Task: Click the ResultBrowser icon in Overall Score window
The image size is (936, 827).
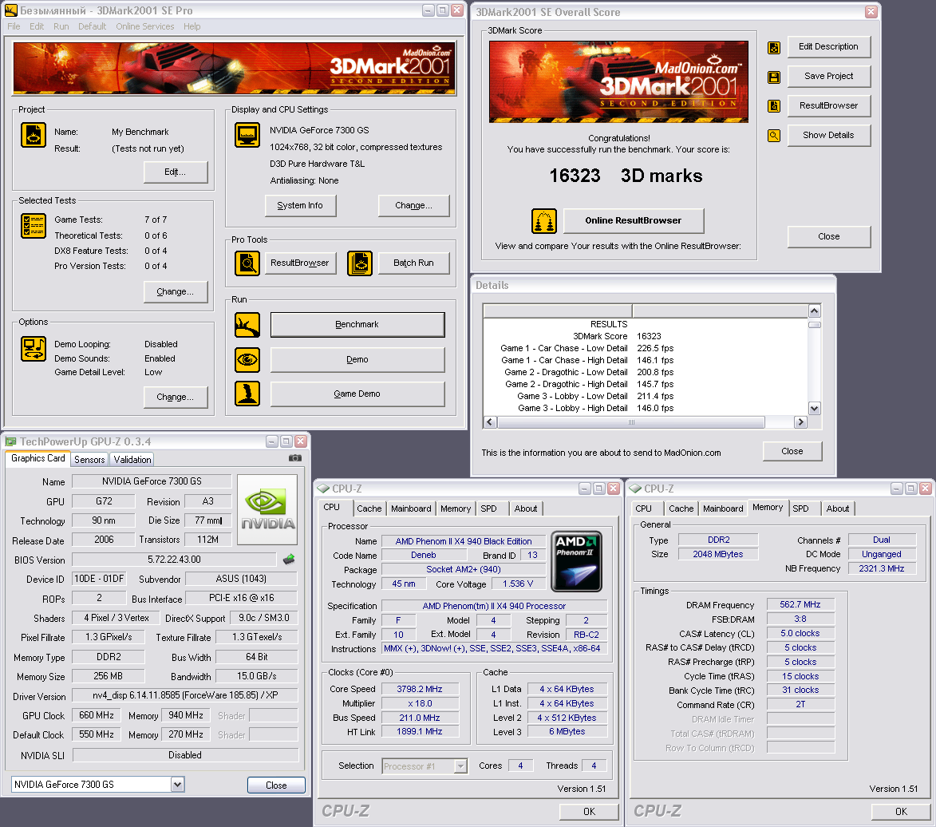Action: click(774, 106)
